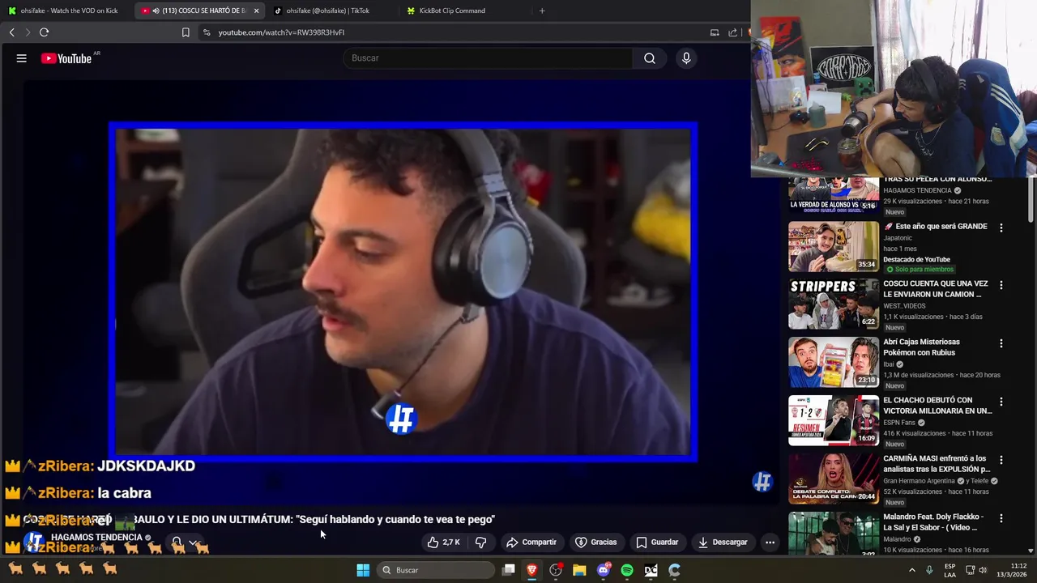
Task: Open the YouTube hamburger guide menu
Action: (x=22, y=58)
